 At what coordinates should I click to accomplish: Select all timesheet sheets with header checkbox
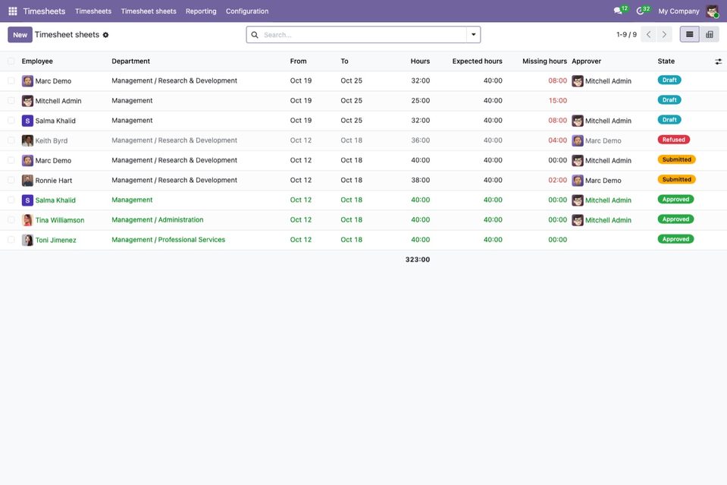(x=11, y=61)
